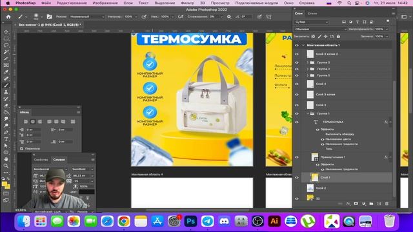Viewport: 413px width, 232px height.
Task: Filter layers by type layers icon
Action: tap(358, 22)
